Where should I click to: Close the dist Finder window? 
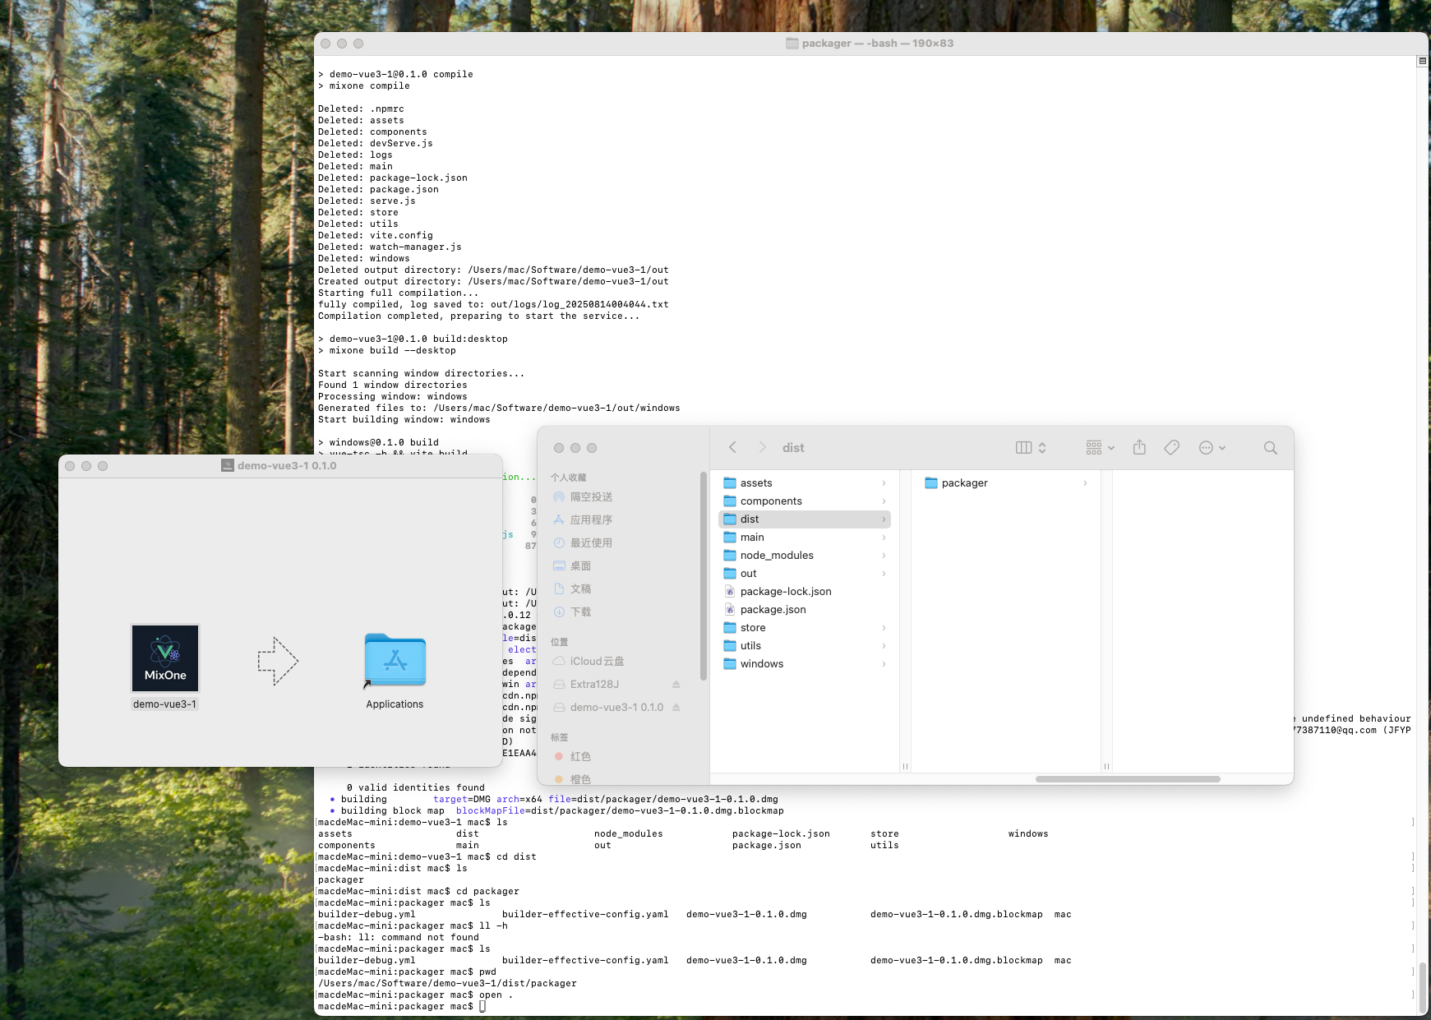(559, 448)
